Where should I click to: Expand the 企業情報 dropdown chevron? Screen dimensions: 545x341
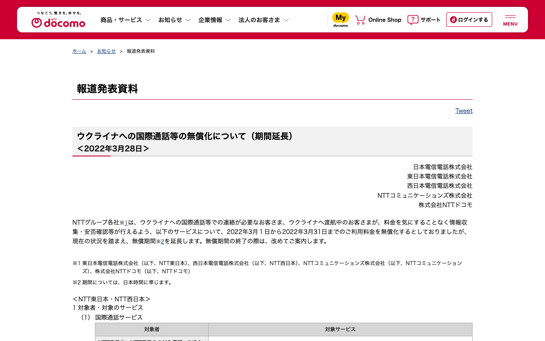(228, 20)
